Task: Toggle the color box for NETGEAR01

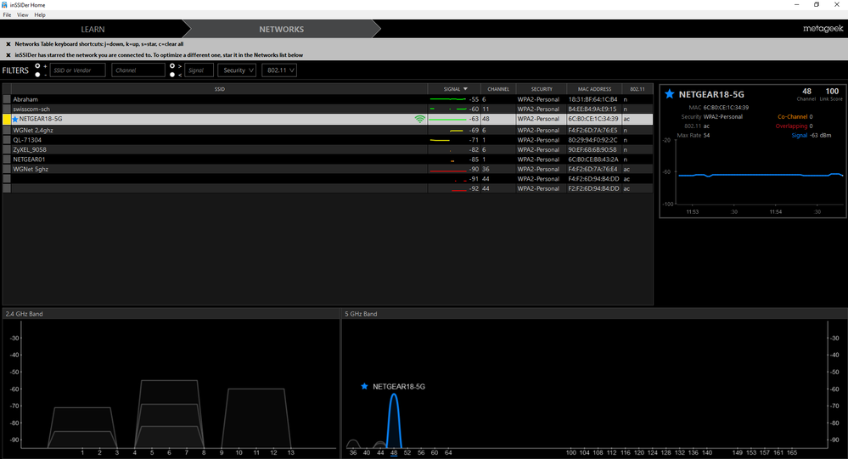Action: click(x=7, y=160)
